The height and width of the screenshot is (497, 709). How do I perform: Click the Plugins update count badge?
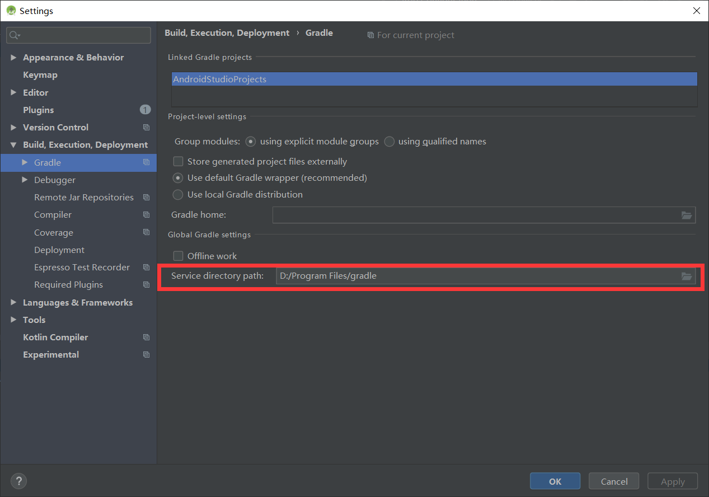pyautogui.click(x=145, y=110)
